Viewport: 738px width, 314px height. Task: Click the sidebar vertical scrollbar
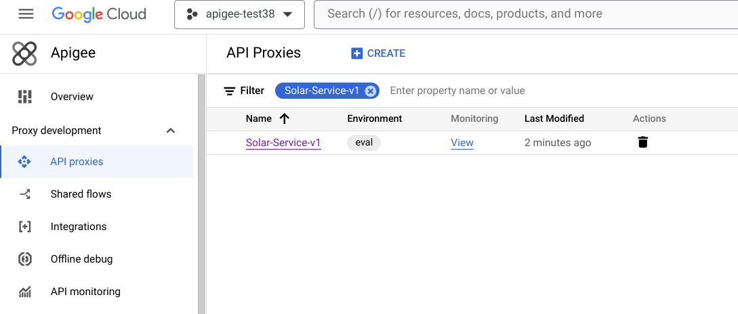201,194
